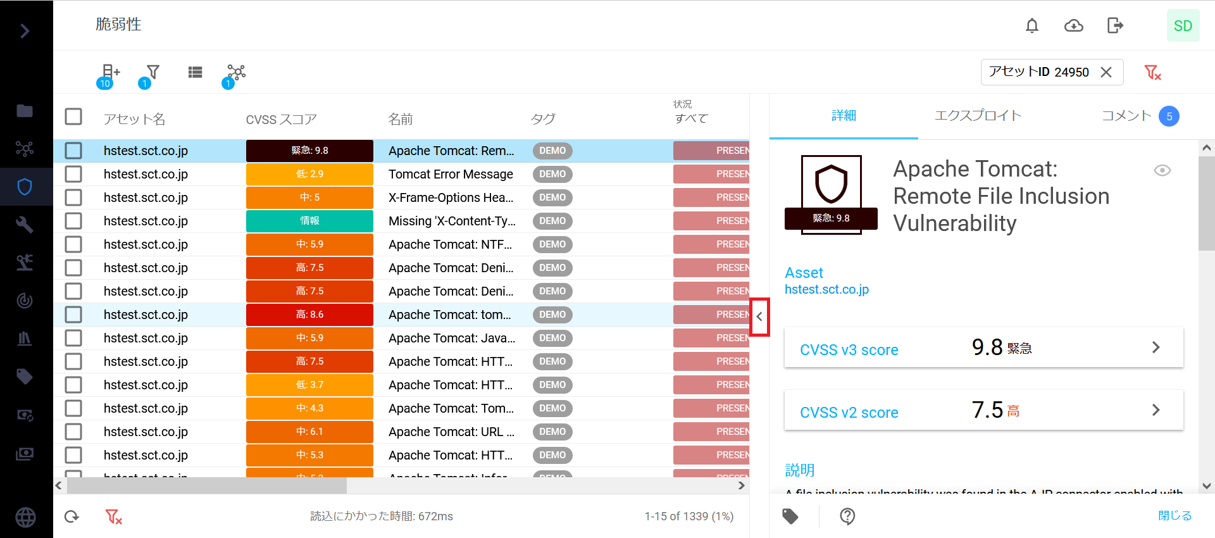Check the box for the Apache Tomcat: Rem... row
The image size is (1215, 538).
point(73,151)
